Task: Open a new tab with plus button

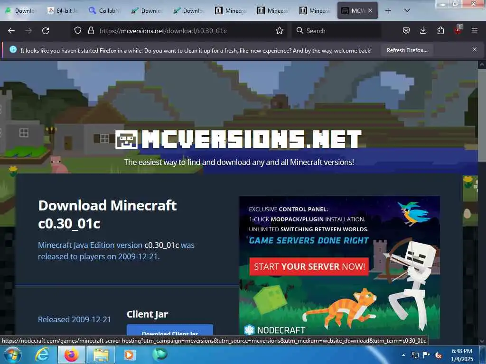Action: 388,11
